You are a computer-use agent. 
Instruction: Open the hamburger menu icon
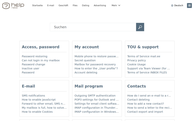(189, 5)
